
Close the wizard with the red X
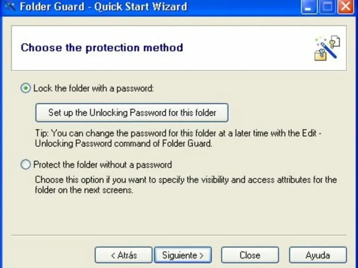[345, 7]
